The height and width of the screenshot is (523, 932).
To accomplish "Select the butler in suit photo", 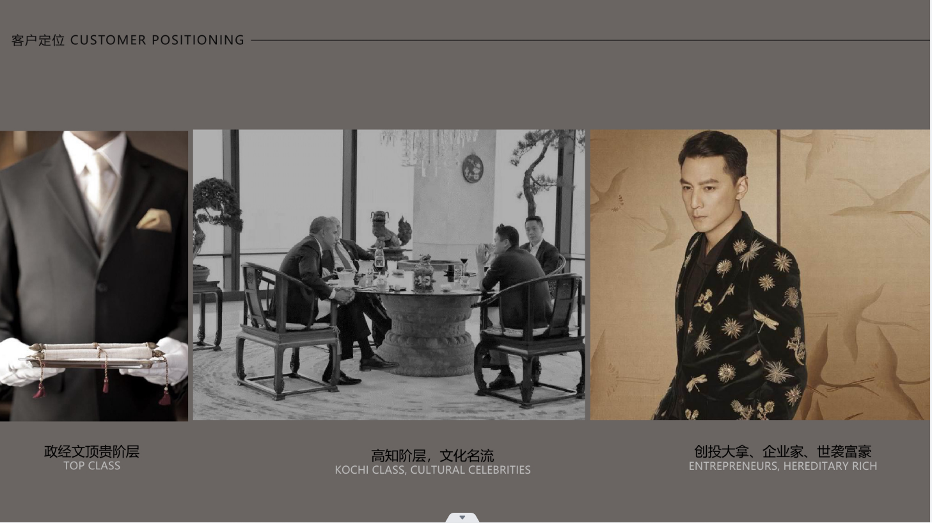I will click(94, 276).
